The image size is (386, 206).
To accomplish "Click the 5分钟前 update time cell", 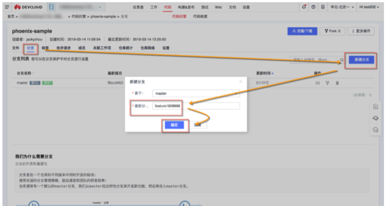I will 262,83.
